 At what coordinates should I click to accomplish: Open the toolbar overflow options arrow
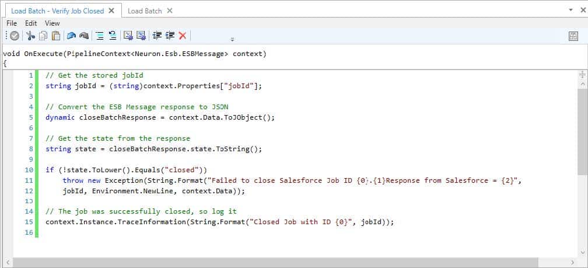(x=232, y=40)
